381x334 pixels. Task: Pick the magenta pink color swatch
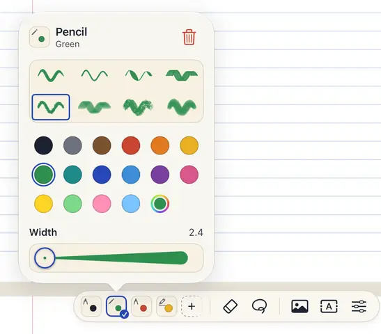click(x=189, y=175)
